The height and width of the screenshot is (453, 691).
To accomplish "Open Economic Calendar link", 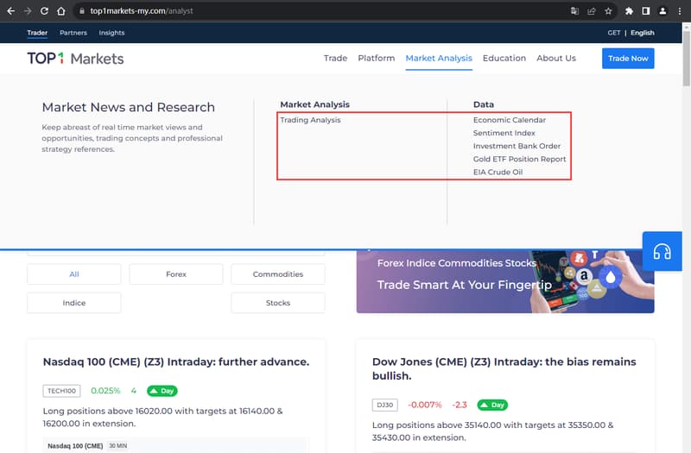I will point(510,120).
